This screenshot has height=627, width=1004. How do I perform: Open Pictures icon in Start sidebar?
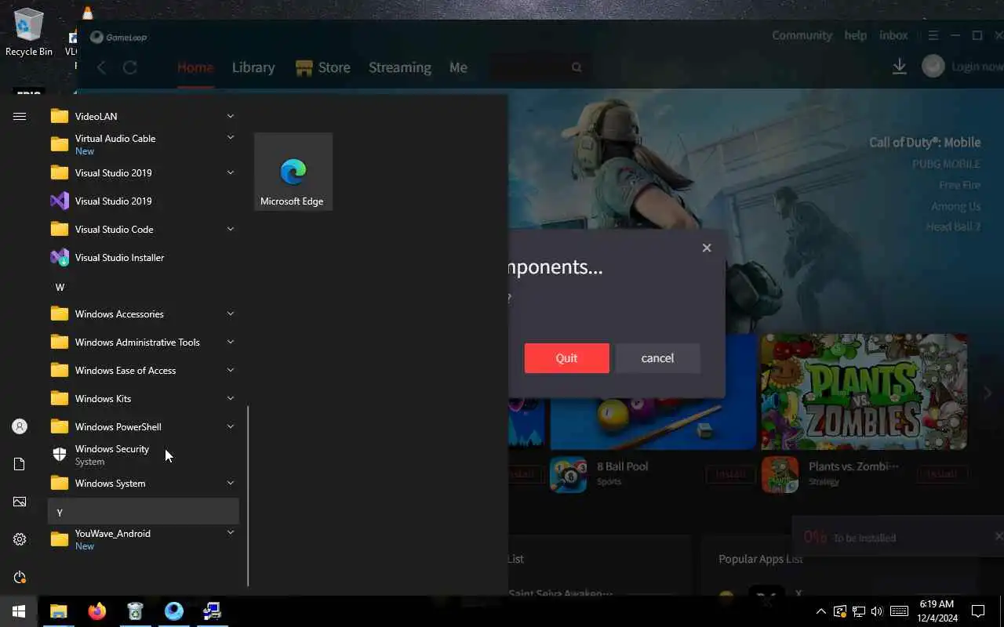coord(20,502)
